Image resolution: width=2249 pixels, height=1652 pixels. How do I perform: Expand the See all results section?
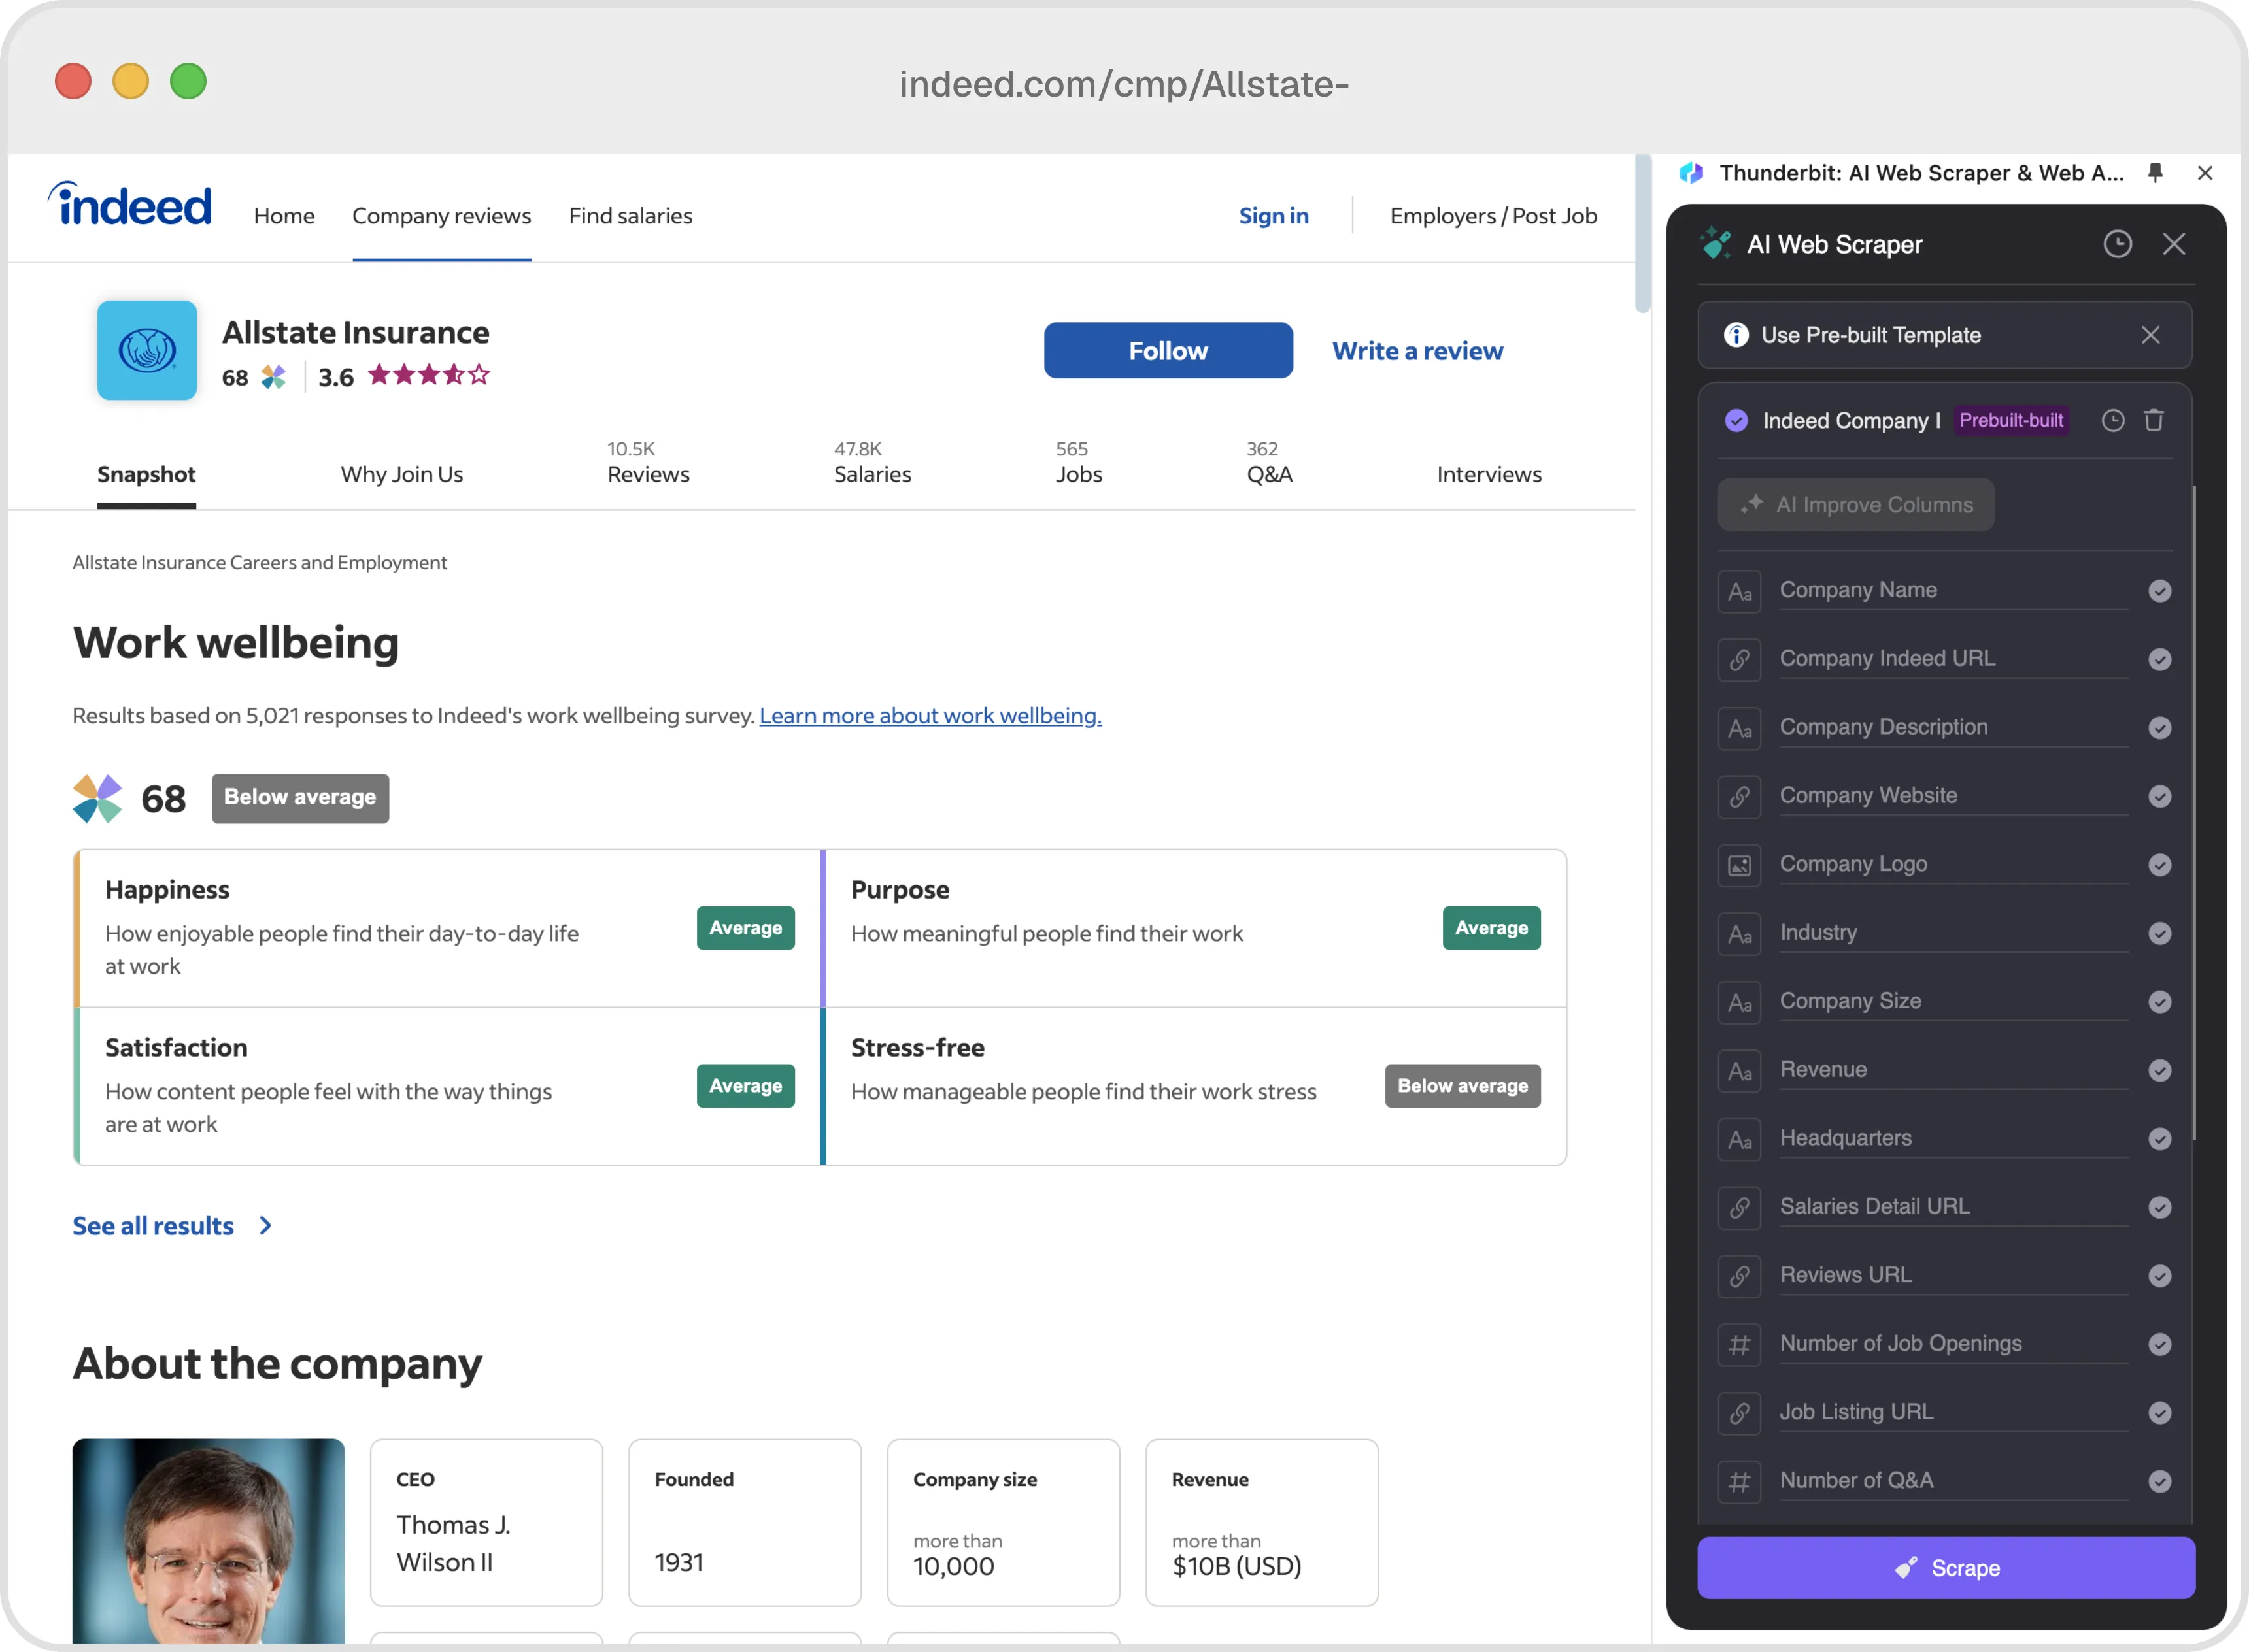tap(169, 1223)
